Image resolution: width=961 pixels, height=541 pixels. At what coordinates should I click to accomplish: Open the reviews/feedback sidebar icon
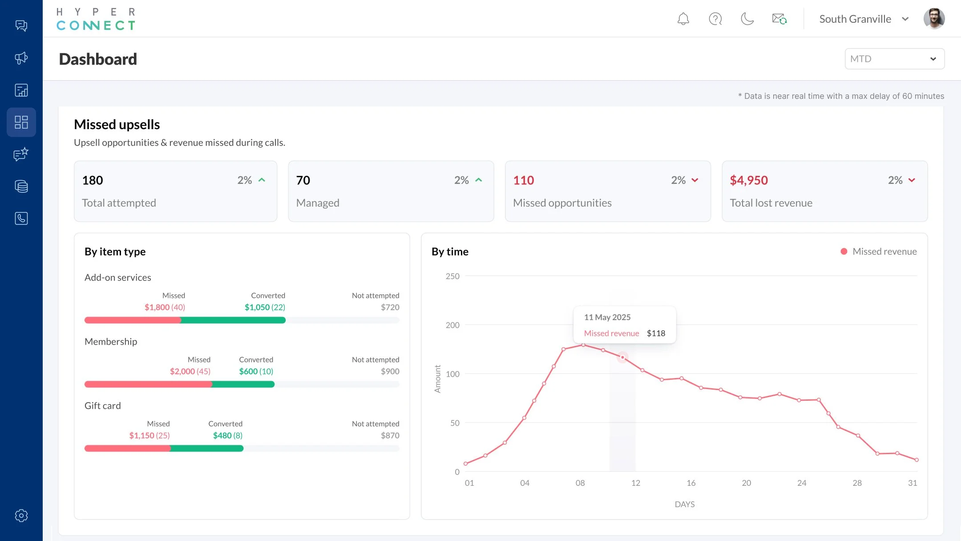tap(21, 155)
